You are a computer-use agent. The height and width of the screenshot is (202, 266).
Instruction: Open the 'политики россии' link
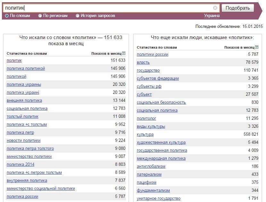click(153, 54)
